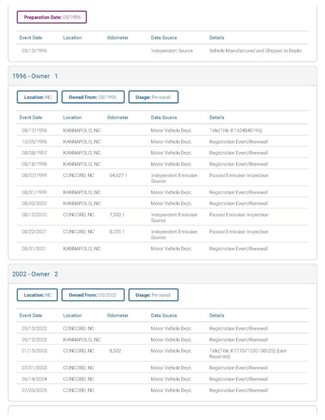Click the 8,532 odometer value
Viewport: 325px width, 420px height.
[115, 351]
